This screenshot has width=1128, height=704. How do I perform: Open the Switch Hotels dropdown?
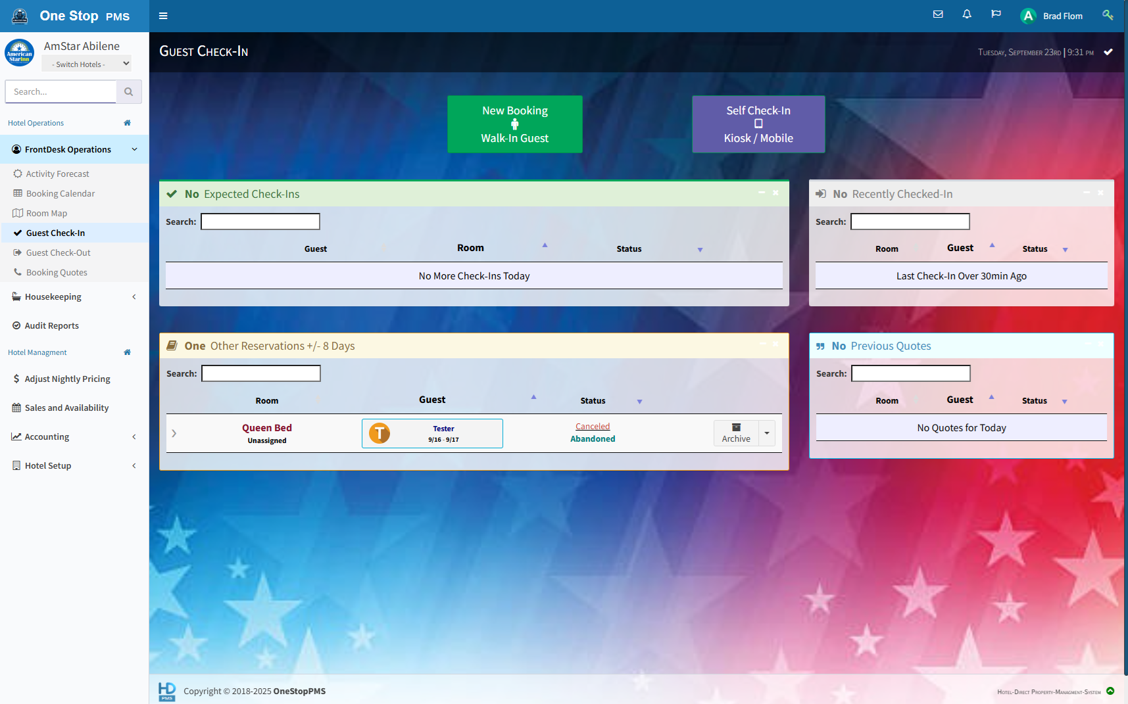87,64
